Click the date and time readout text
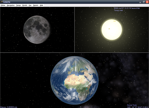This screenshot has height=108, width=149. [127, 8]
